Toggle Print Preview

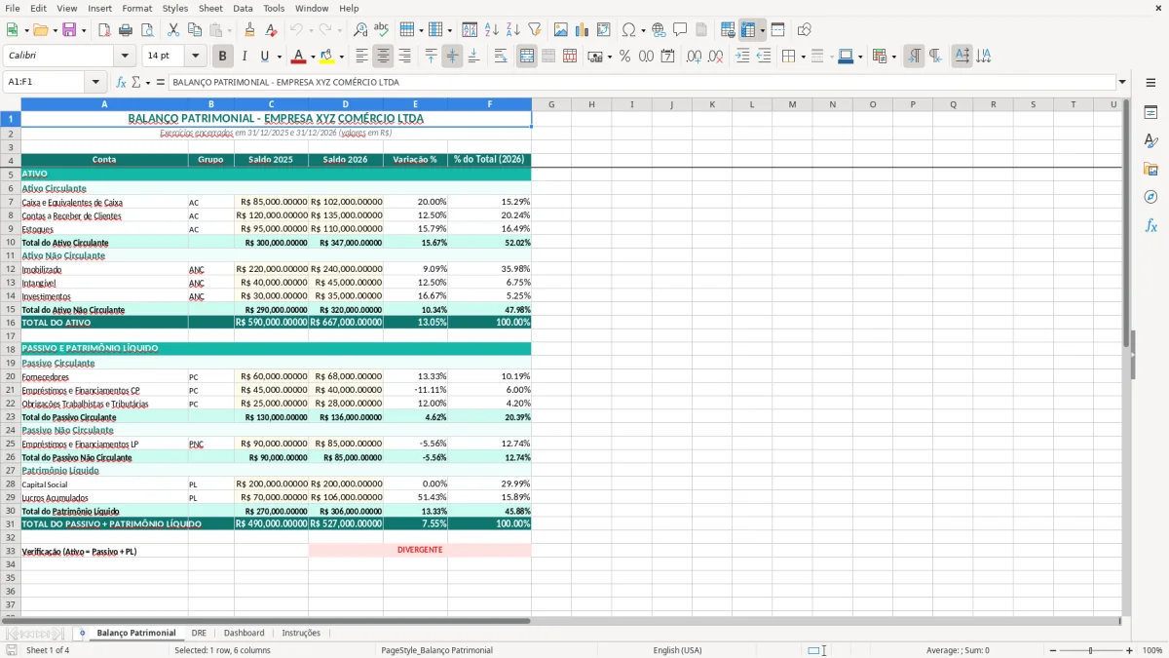[146, 30]
